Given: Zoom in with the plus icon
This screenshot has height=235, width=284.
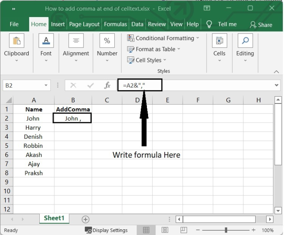Looking at the screenshot, I should pos(254,230).
